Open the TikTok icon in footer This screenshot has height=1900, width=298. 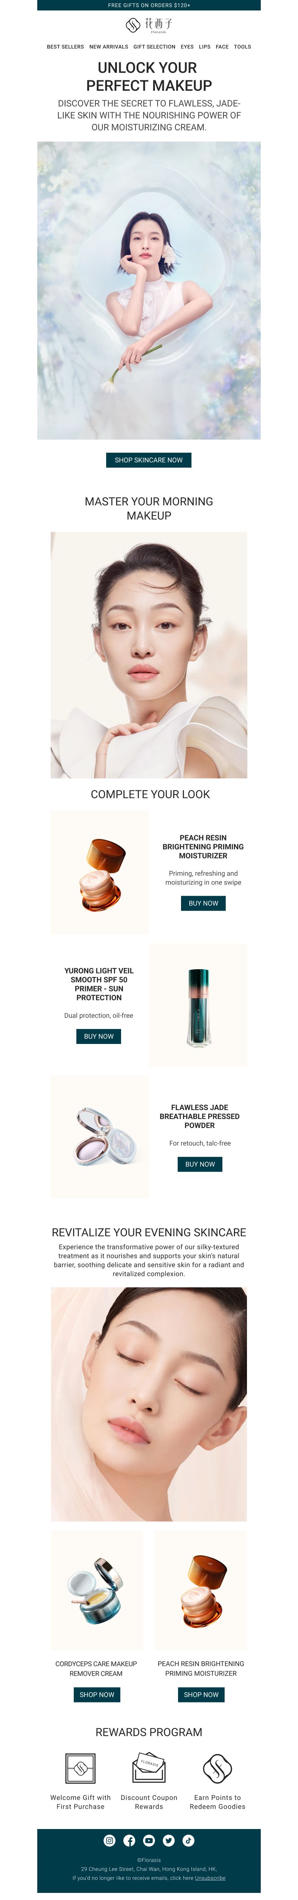click(x=188, y=1840)
